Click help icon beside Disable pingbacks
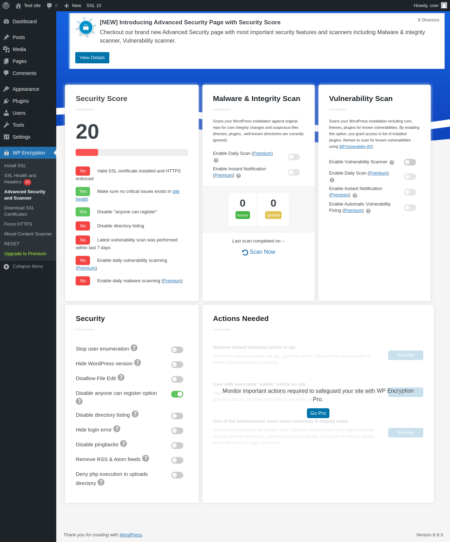 coord(123,443)
